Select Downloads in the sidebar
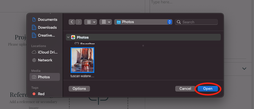This screenshot has height=109, width=254. pyautogui.click(x=45, y=27)
